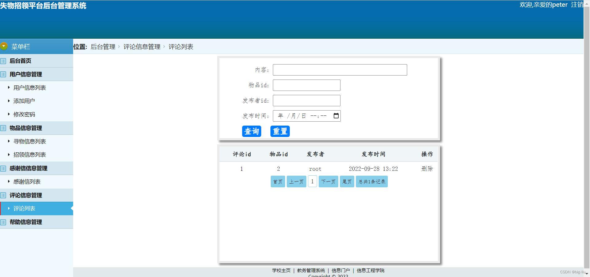
Task: Open 信息门户 footer link
Action: (x=341, y=271)
